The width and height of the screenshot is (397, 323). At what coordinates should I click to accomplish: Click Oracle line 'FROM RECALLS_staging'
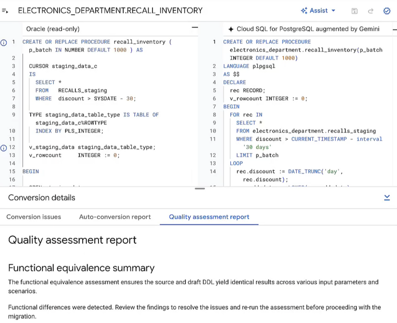point(71,90)
